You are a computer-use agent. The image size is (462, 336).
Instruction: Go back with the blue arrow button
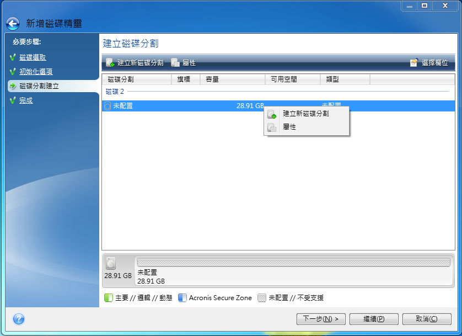click(x=13, y=24)
